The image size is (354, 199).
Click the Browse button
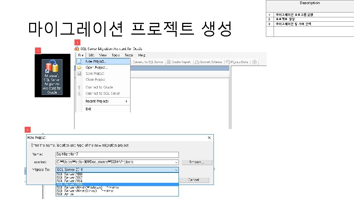197,163
